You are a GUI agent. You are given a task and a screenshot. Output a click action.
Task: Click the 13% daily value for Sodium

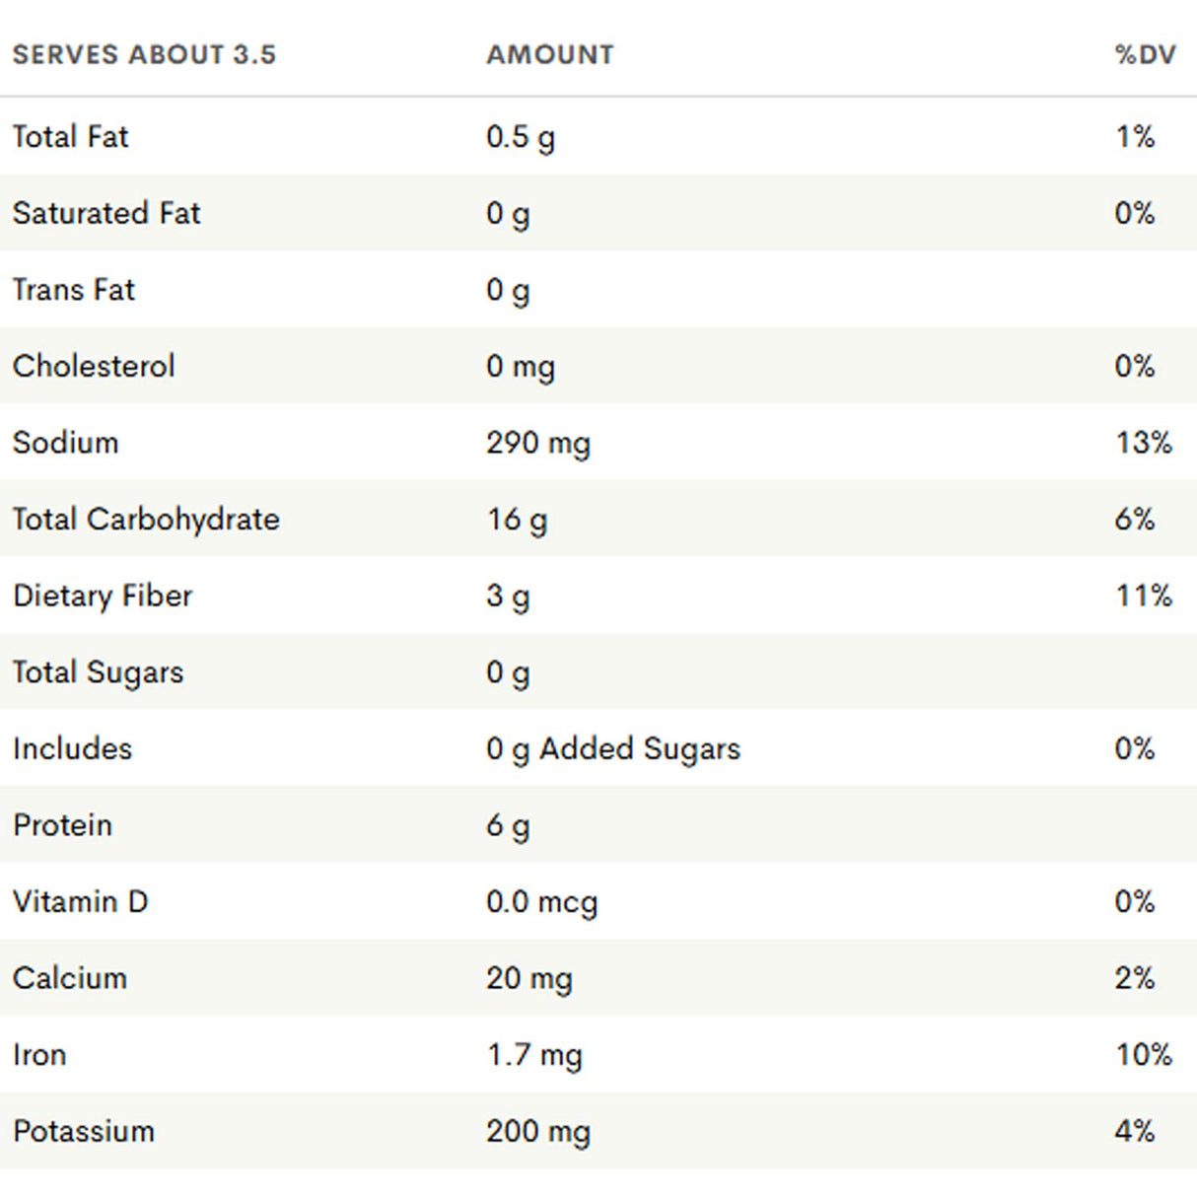point(1144,443)
